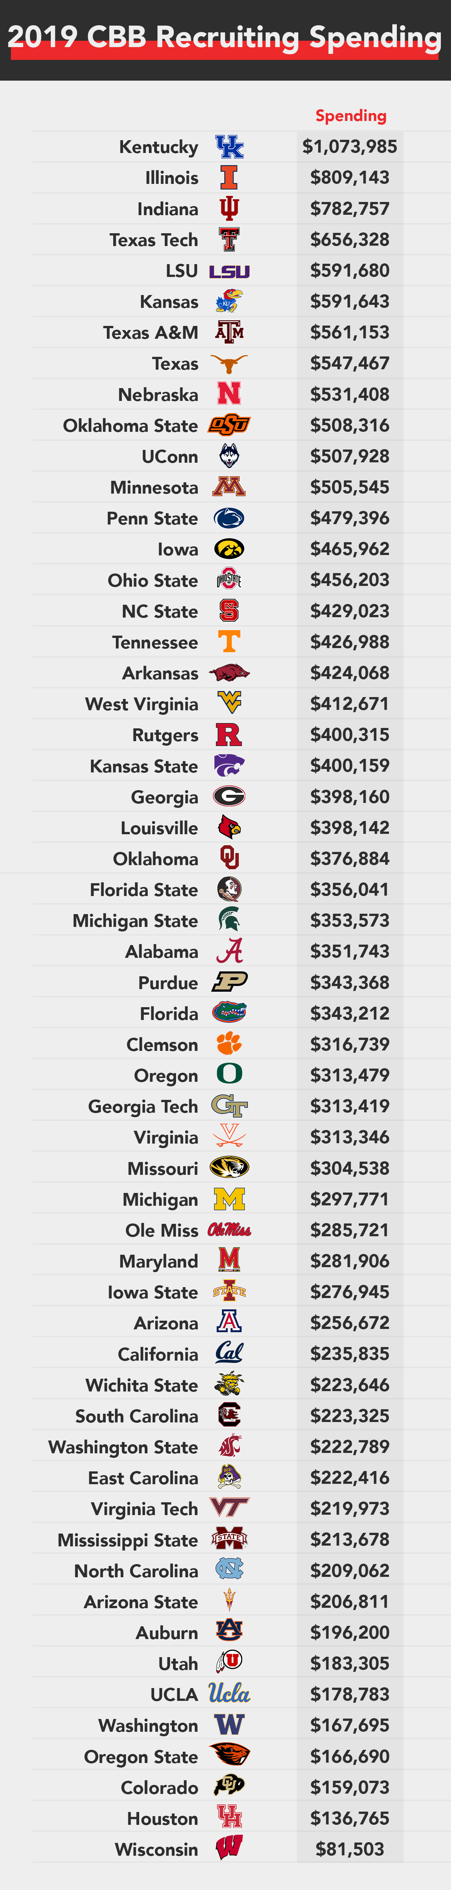Click Kentucky's $1,073,985 spending value

pos(350,147)
